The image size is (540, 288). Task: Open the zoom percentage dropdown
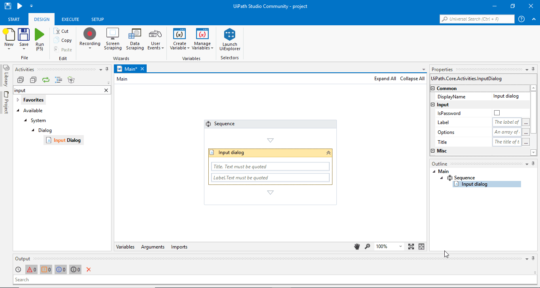coord(400,247)
